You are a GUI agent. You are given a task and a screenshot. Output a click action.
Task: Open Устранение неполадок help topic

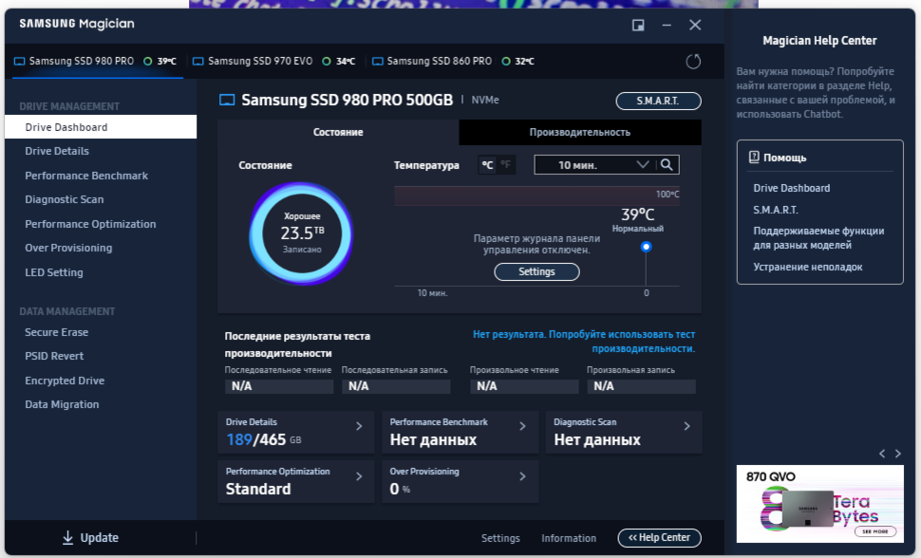pos(808,267)
